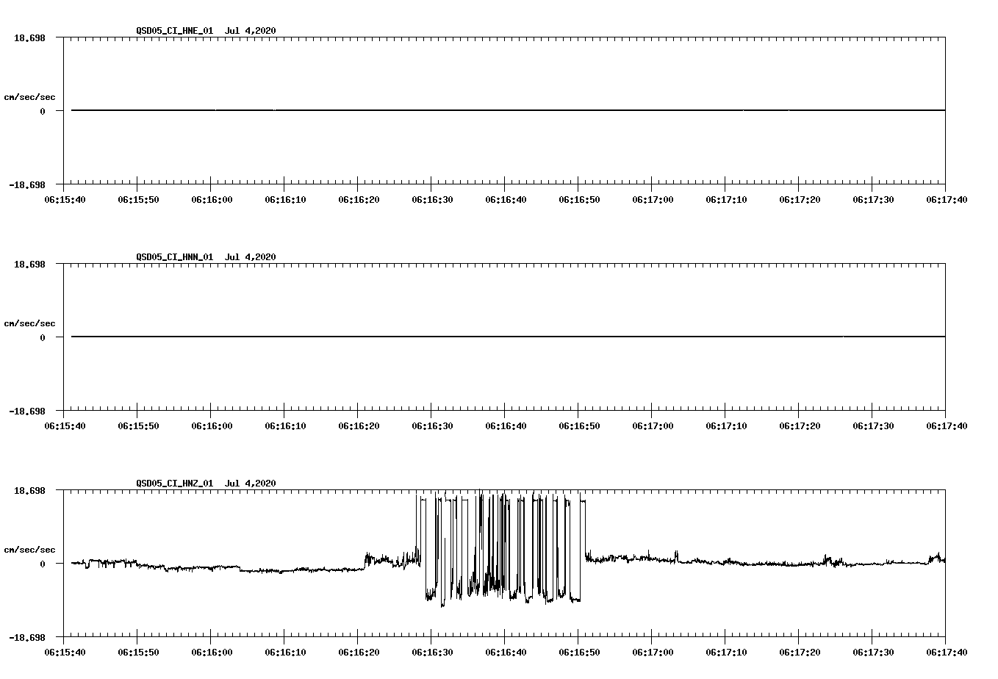Click the 06:16:40 time label under the HNN plot
Viewport: 998px width, 679px height.
click(x=506, y=425)
